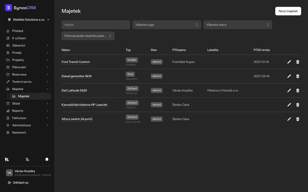Edit the Diesel generátor 6kW row
Screen dimensions: 308x192
point(289,76)
